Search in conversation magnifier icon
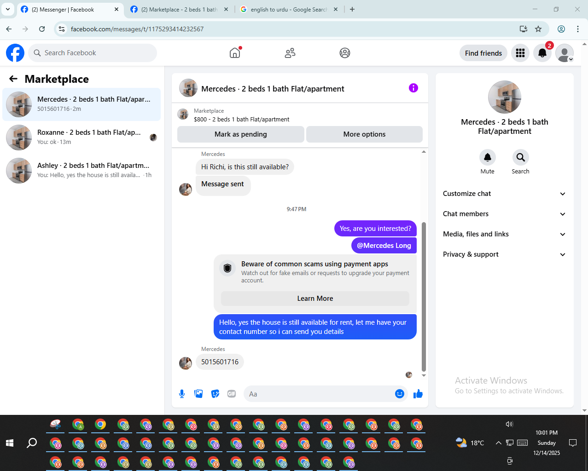This screenshot has width=588, height=471. [x=521, y=157]
